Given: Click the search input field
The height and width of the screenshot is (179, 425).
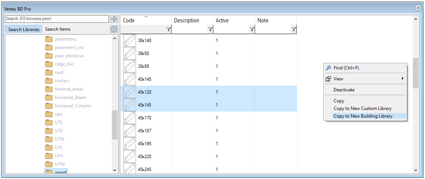Looking at the screenshot, I should (57, 19).
